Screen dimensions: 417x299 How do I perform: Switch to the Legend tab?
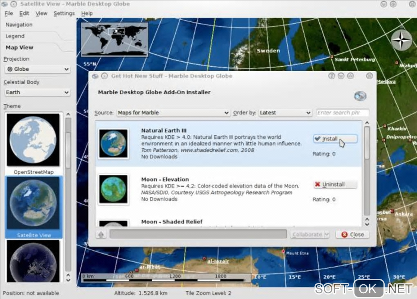coord(15,36)
